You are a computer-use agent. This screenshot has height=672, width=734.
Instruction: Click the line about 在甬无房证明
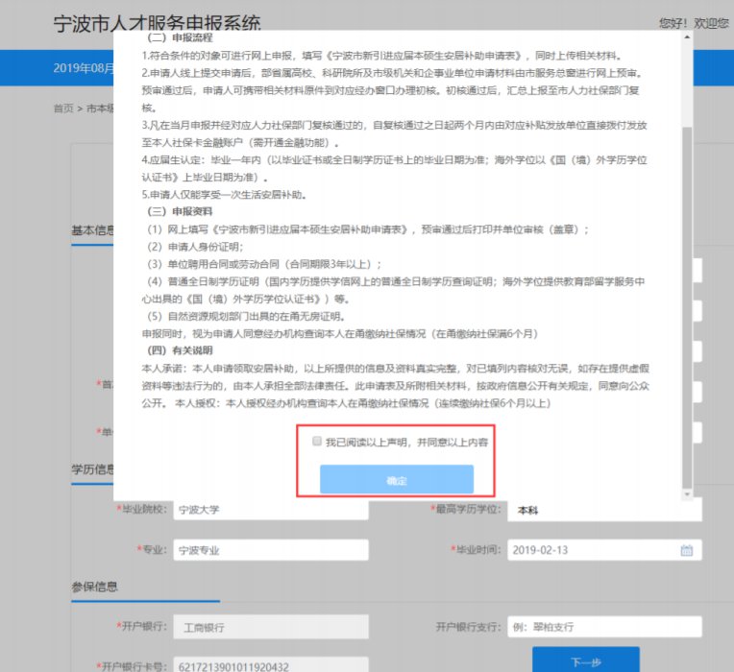[x=246, y=316]
